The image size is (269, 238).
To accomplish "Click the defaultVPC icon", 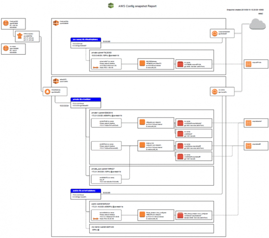I will tap(56, 81).
